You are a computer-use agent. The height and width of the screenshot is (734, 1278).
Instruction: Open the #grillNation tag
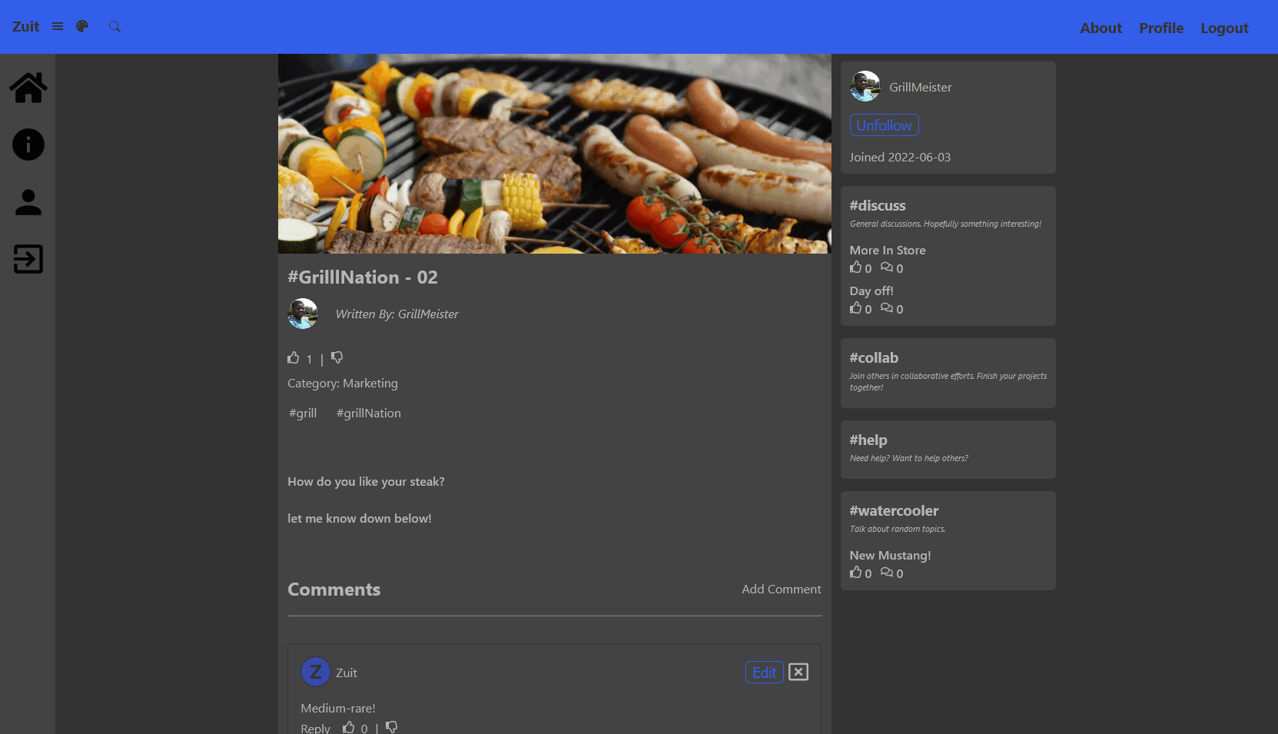(x=369, y=413)
